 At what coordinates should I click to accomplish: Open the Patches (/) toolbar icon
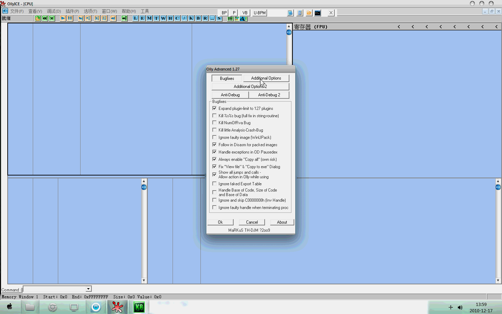click(184, 18)
